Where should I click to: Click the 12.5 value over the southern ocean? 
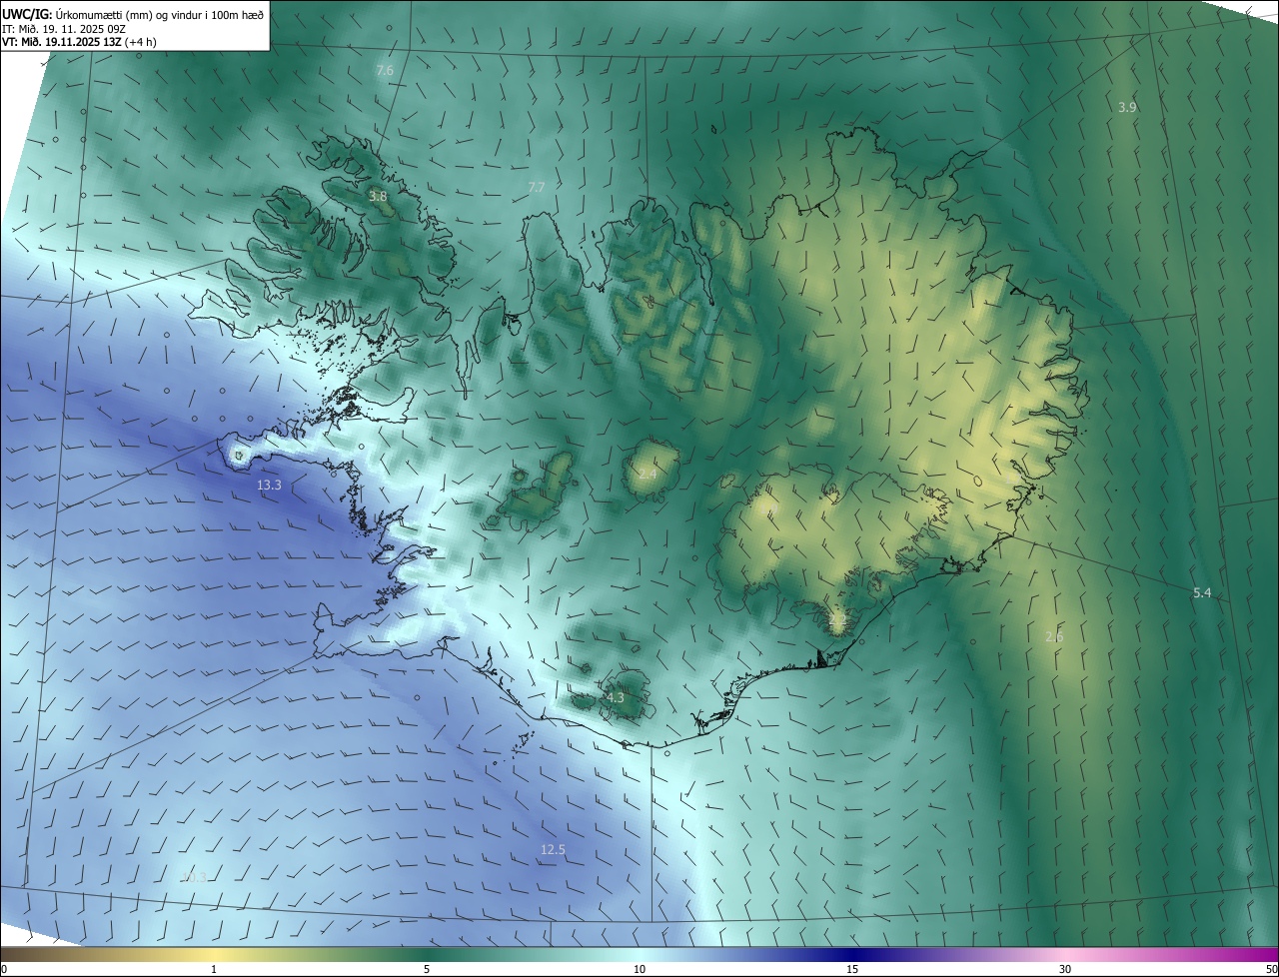click(x=553, y=850)
